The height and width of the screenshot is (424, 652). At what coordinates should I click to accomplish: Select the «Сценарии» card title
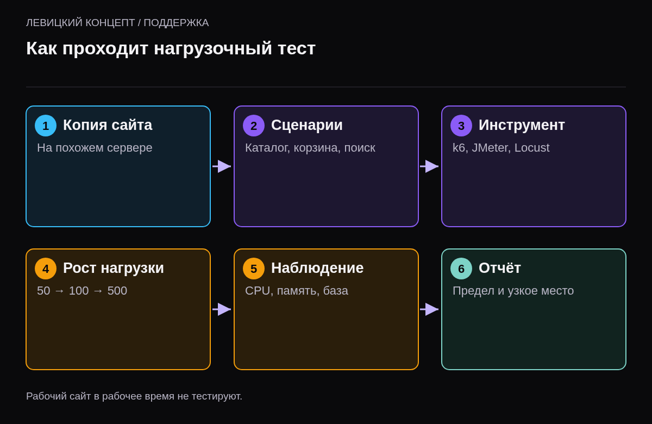pyautogui.click(x=307, y=125)
